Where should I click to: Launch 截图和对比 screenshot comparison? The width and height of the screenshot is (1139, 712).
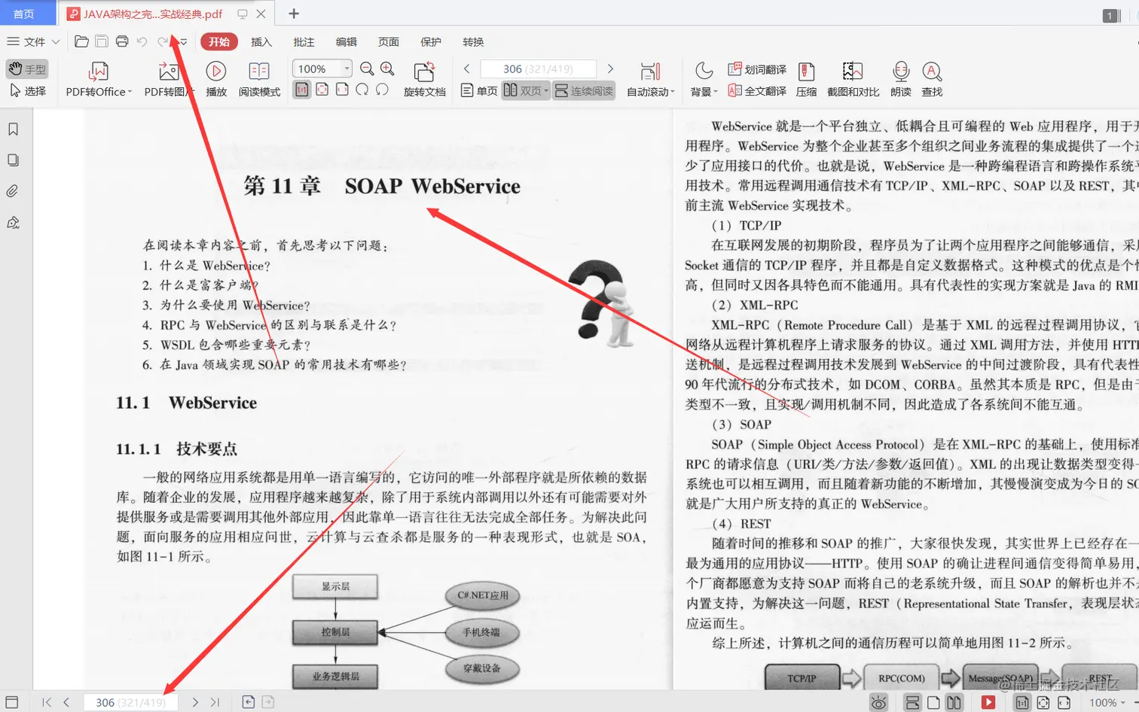(x=854, y=78)
